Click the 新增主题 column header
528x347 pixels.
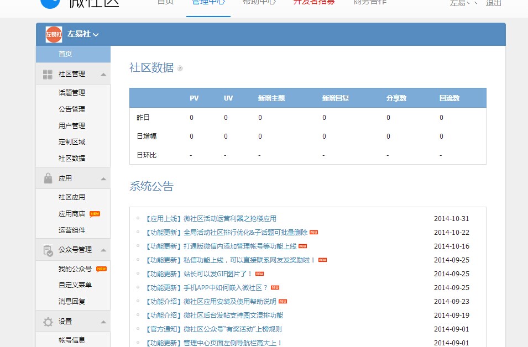271,98
